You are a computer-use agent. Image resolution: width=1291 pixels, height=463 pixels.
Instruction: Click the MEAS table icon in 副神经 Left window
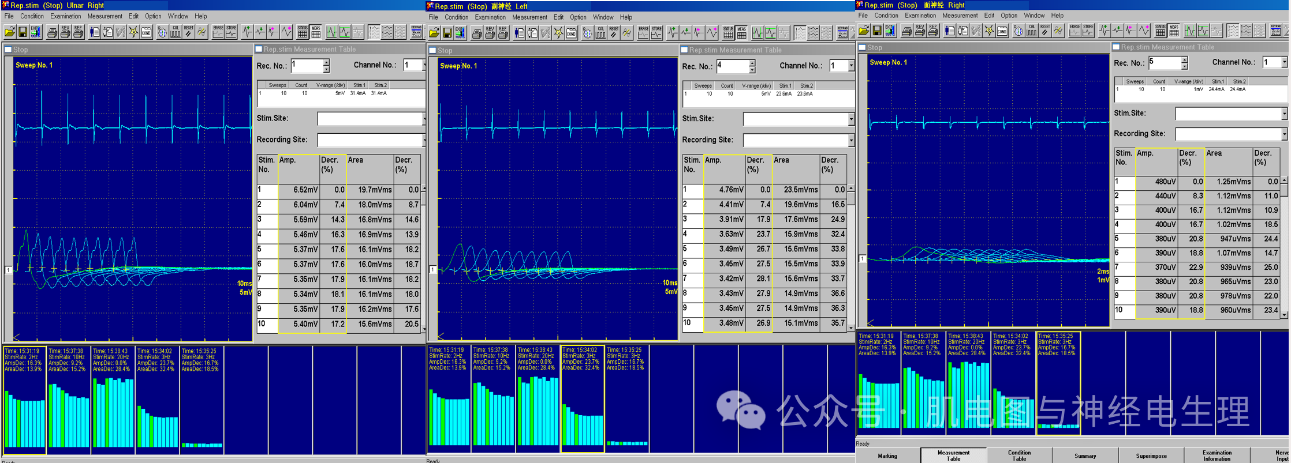pos(741,33)
